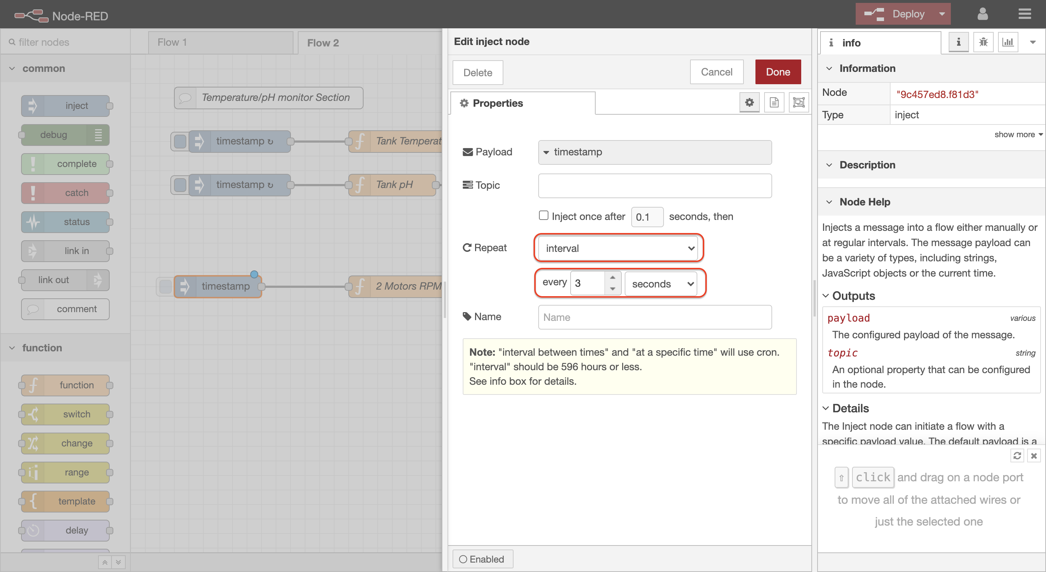Select the Temperature/pH monitor Section comment node
Image resolution: width=1046 pixels, height=572 pixels.
(268, 98)
